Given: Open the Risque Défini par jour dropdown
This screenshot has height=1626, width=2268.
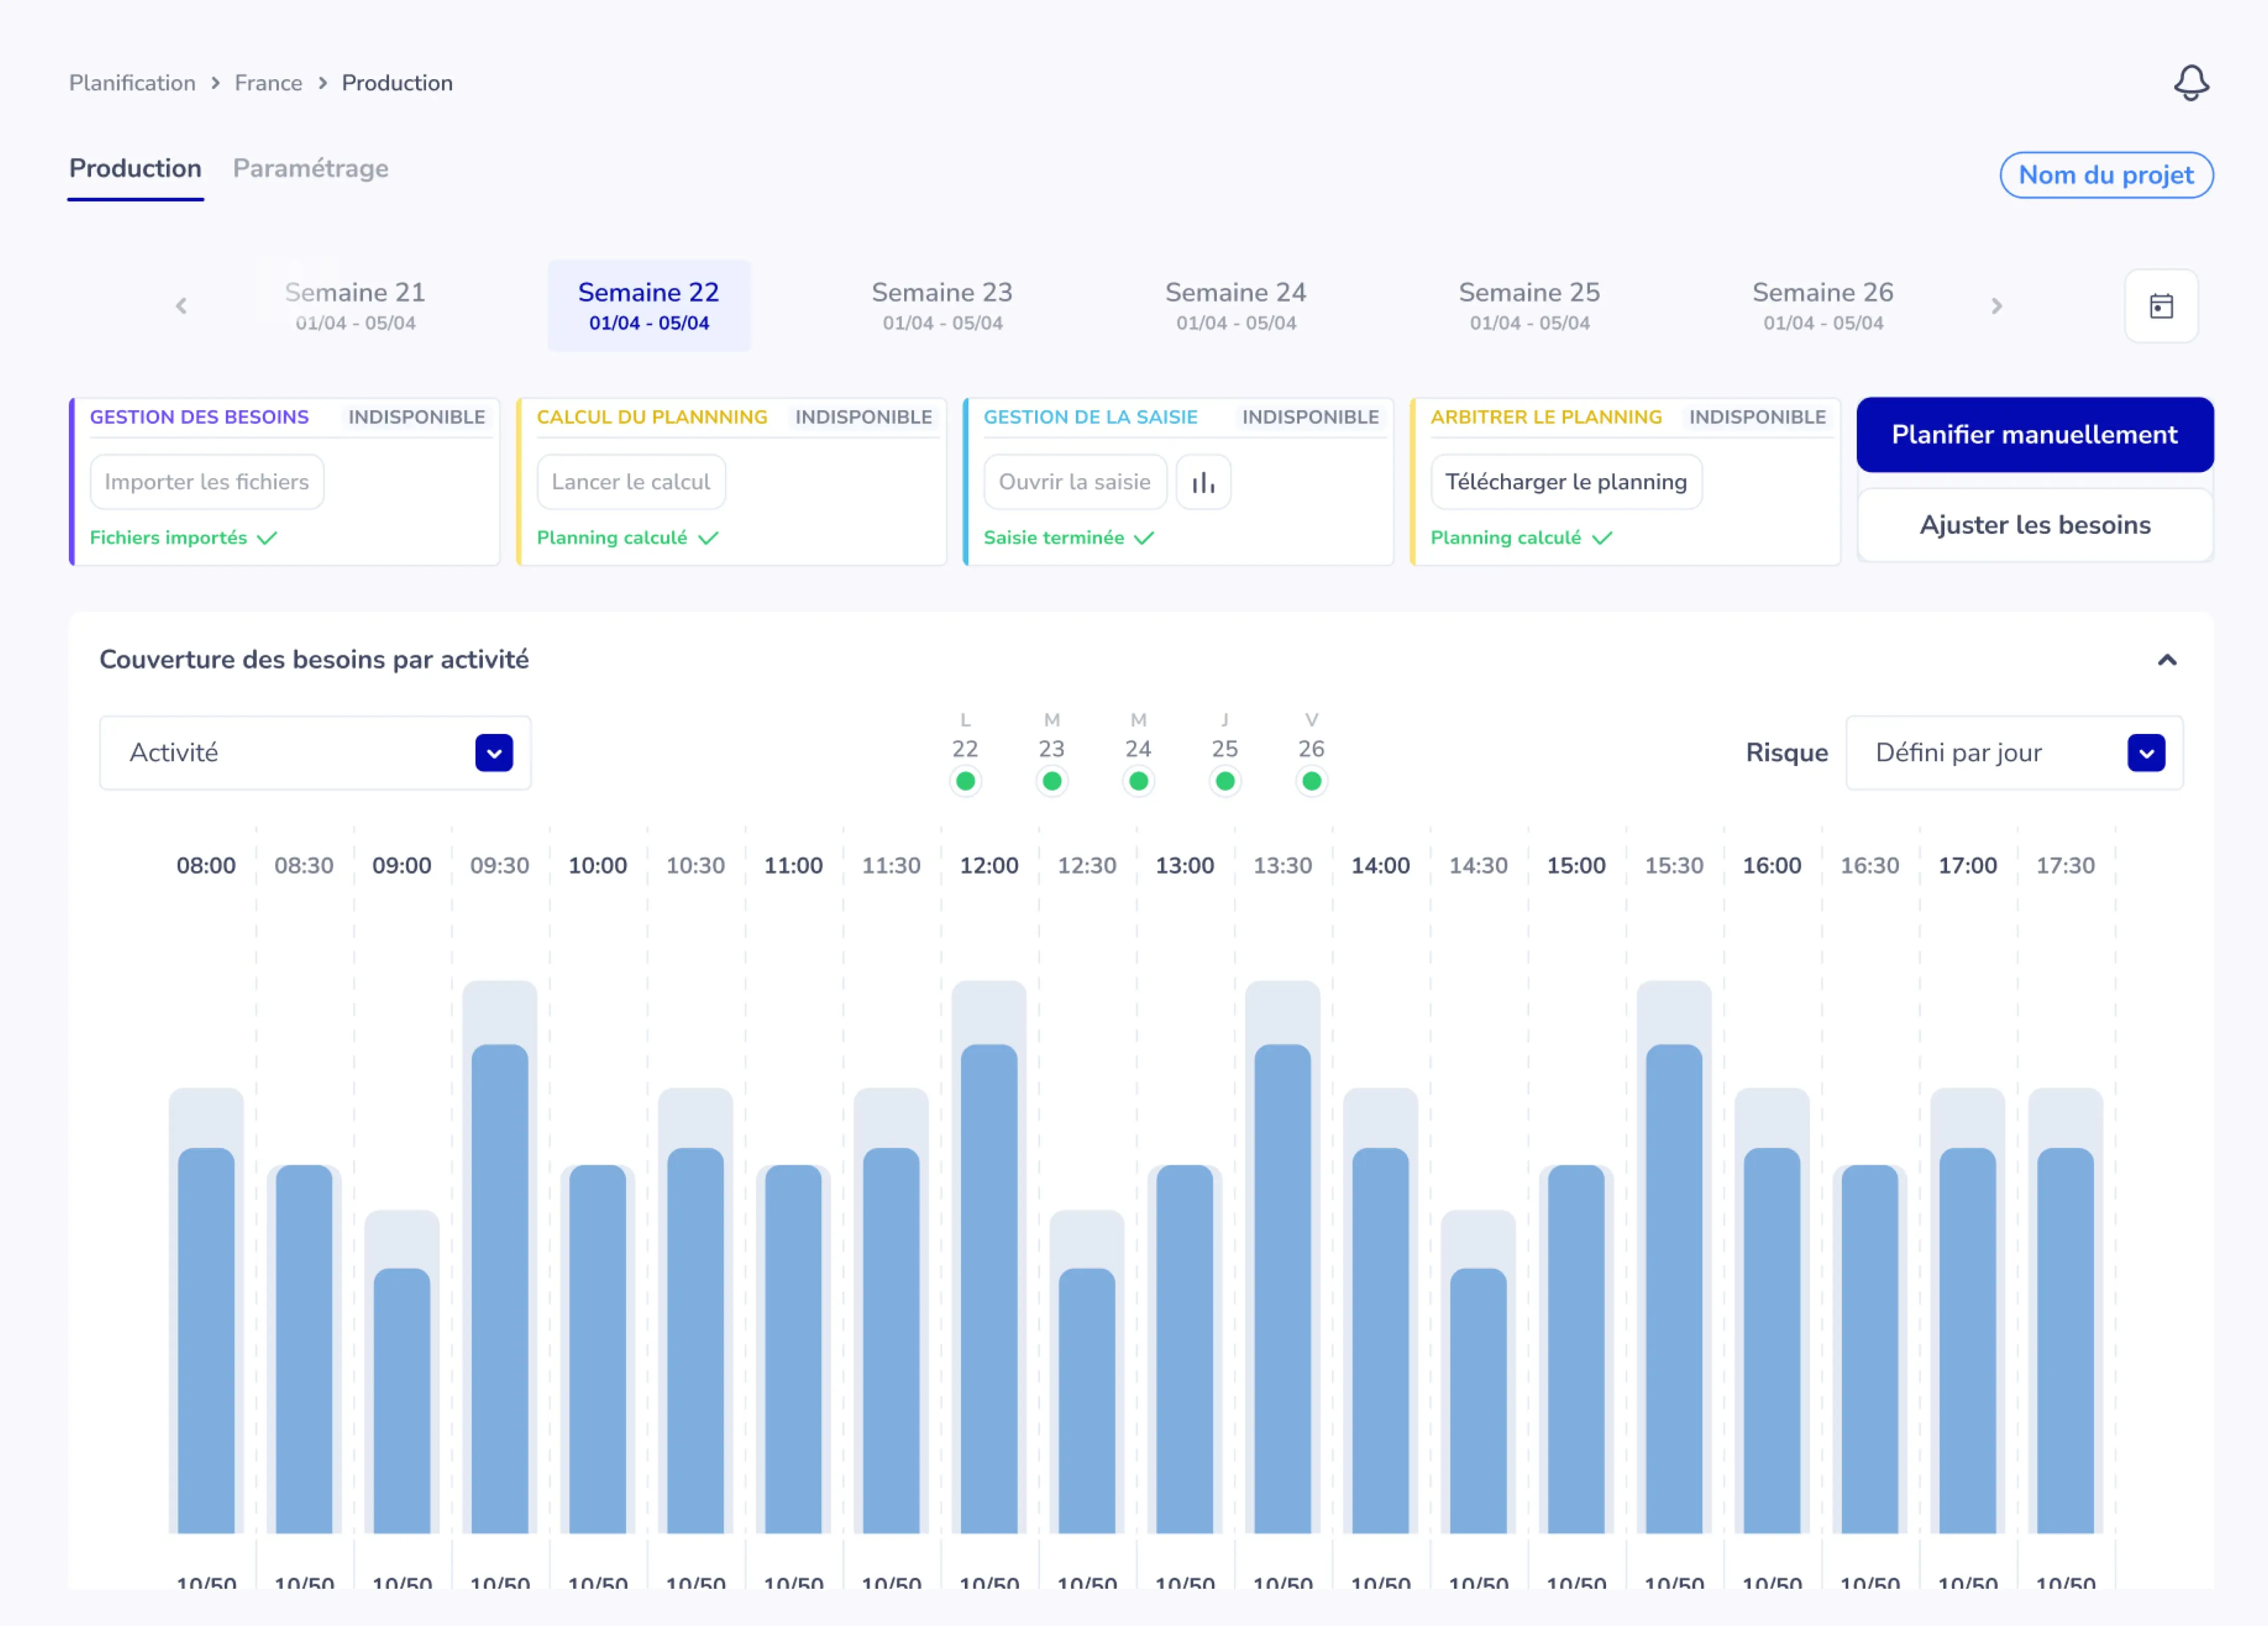Looking at the screenshot, I should click(2146, 752).
